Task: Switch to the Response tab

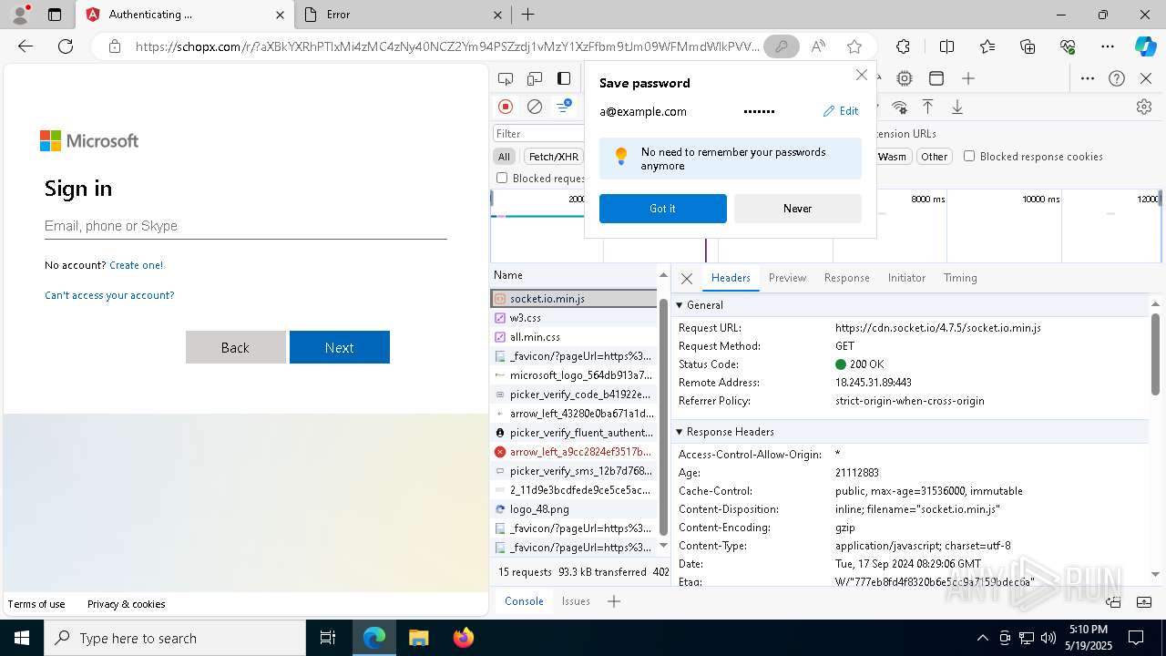Action: (x=847, y=278)
